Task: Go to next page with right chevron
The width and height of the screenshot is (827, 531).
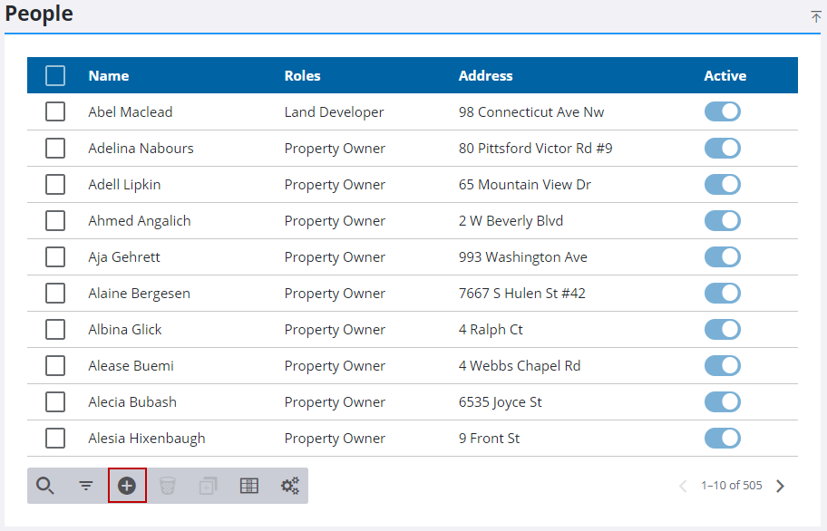Action: pyautogui.click(x=780, y=486)
